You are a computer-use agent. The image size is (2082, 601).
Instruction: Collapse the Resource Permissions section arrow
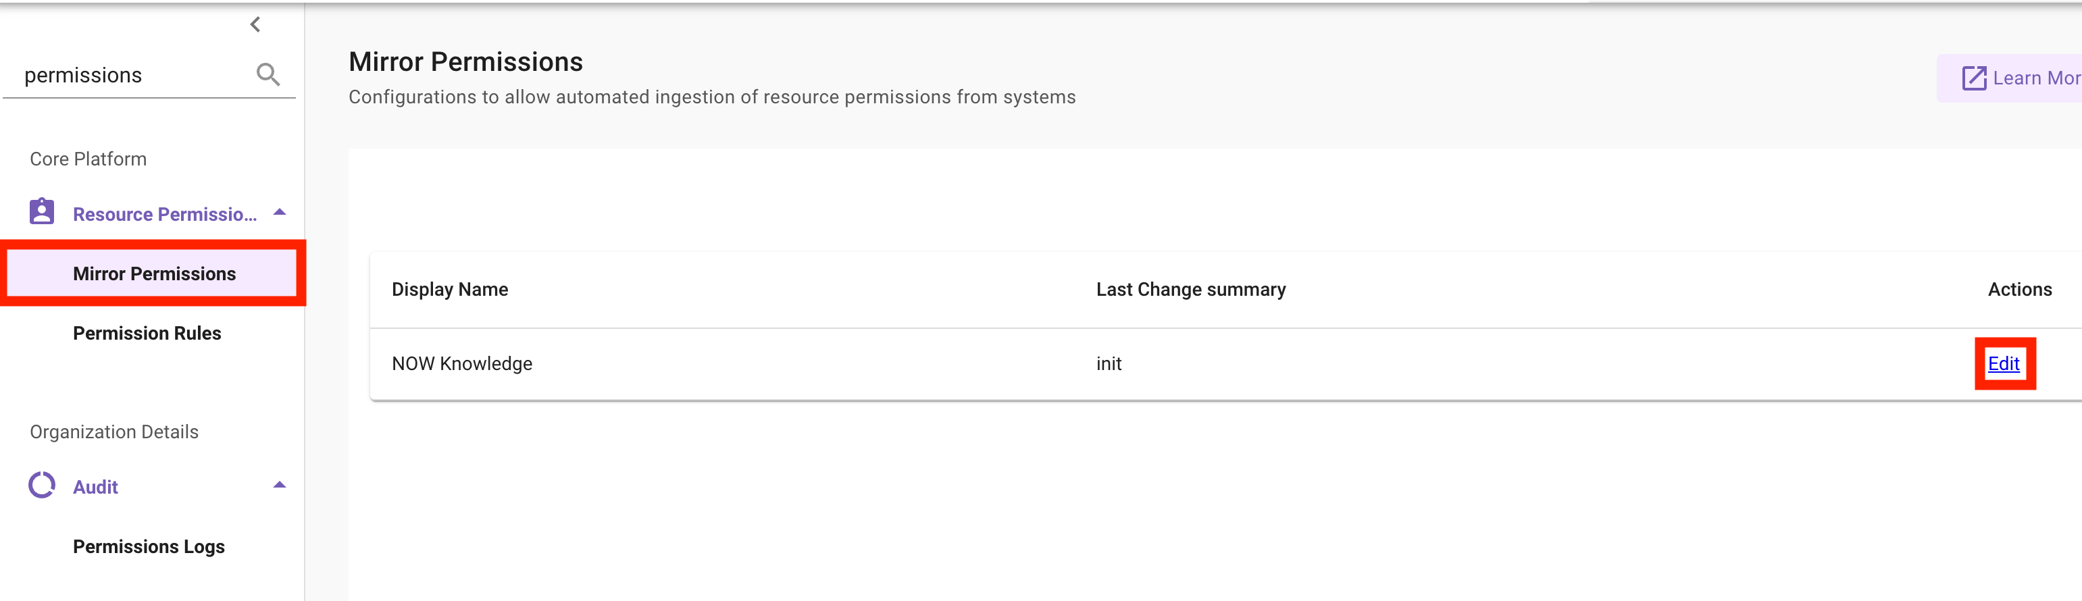coord(280,213)
